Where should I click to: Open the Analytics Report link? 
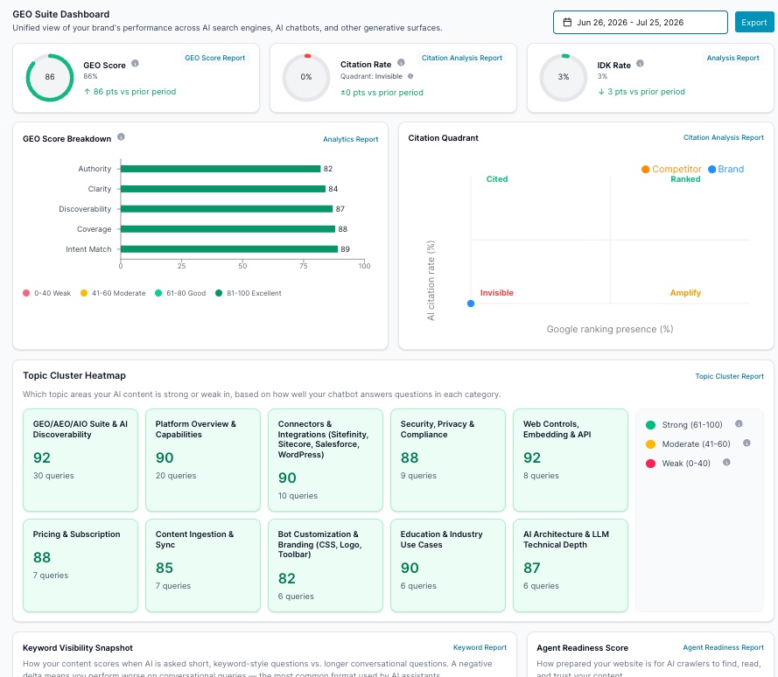pyautogui.click(x=350, y=139)
